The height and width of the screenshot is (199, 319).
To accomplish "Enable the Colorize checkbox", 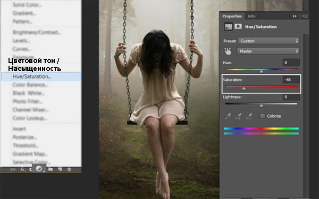I will 263,116.
